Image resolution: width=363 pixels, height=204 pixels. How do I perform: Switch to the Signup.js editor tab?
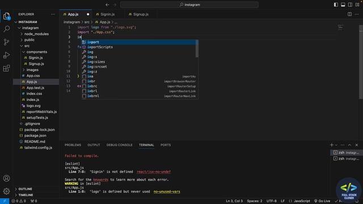point(141,14)
